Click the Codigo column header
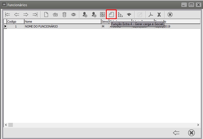Viewport: 203px width, 139px height. (15, 22)
